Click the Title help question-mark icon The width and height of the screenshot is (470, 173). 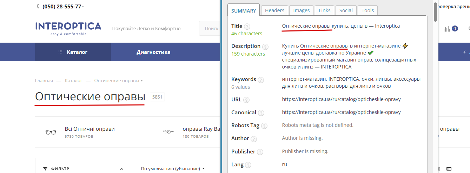[247, 27]
